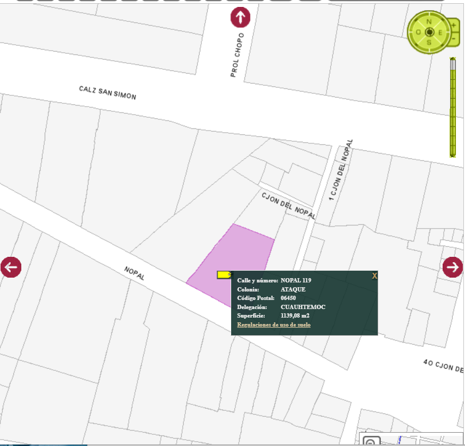Click the bottom of the zoom slider bar
Viewport: 465px width, 446px height.
453,152
